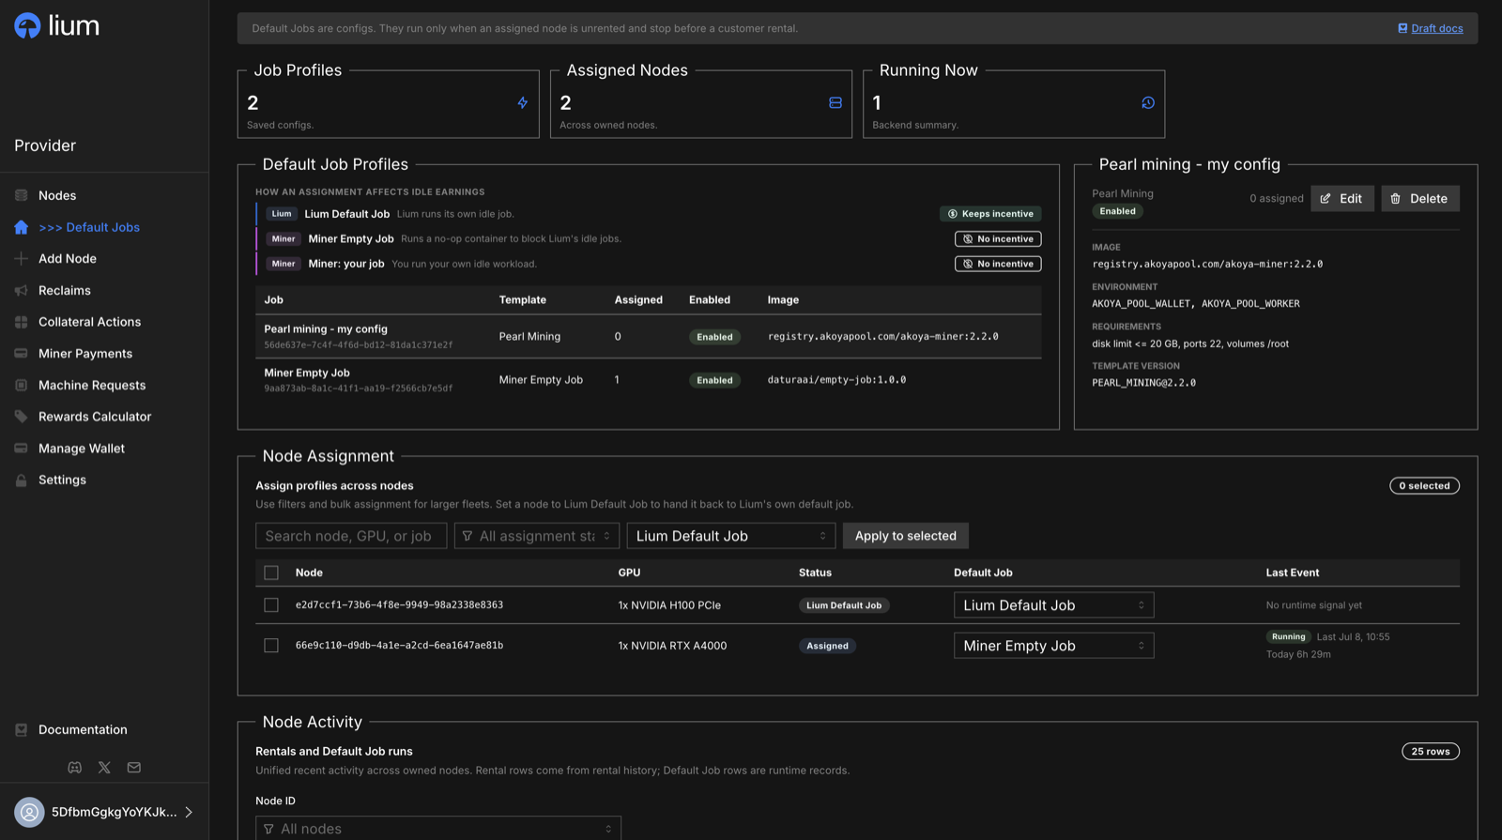The height and width of the screenshot is (840, 1502).
Task: Open the X (Twitter) icon
Action: (x=104, y=767)
